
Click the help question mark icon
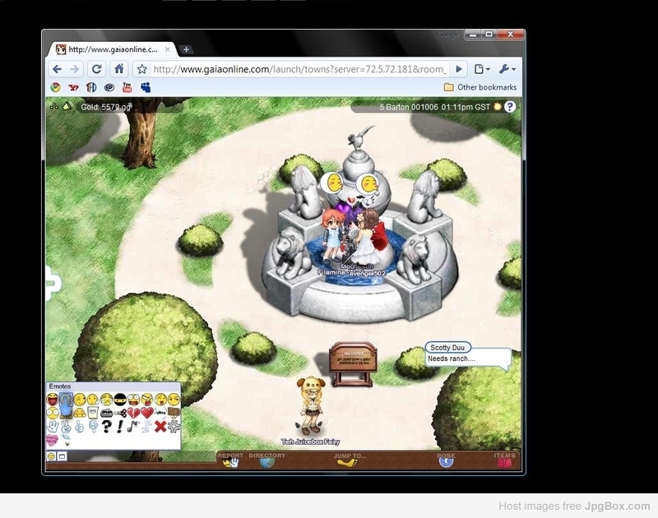[510, 107]
